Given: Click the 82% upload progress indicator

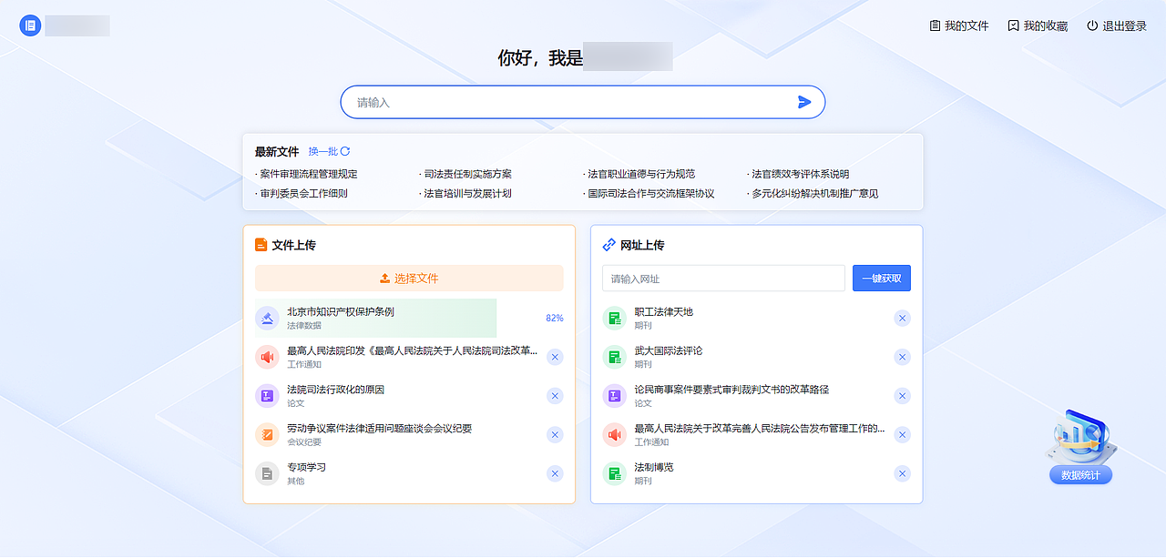Looking at the screenshot, I should coord(554,318).
